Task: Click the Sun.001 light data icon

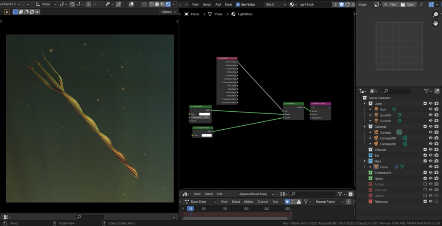Action: (x=399, y=115)
